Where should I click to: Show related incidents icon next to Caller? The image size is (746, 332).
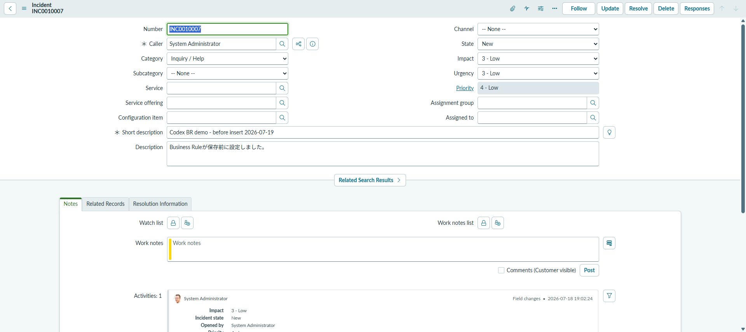298,44
